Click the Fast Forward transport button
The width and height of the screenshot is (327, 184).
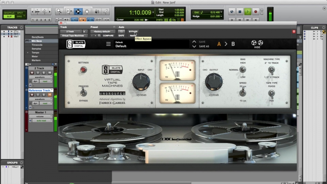click(248, 20)
